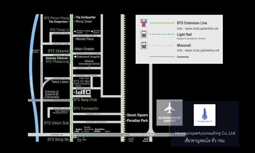Click the Homepropertyconsulting Co.,Ltd text
Viewport: 255px width, 153px height.
click(x=205, y=133)
